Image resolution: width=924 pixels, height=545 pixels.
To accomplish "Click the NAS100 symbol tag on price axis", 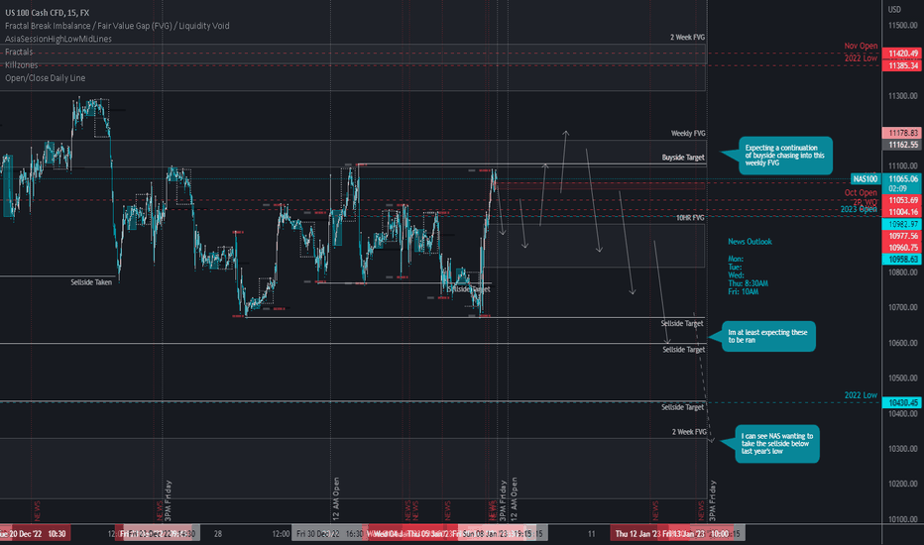I will (x=866, y=178).
